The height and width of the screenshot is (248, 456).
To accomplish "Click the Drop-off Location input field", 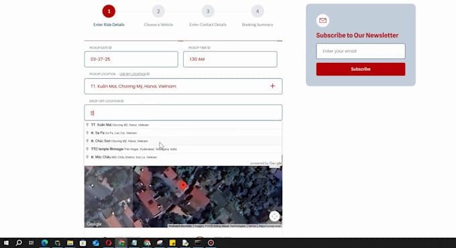I will [x=183, y=112].
